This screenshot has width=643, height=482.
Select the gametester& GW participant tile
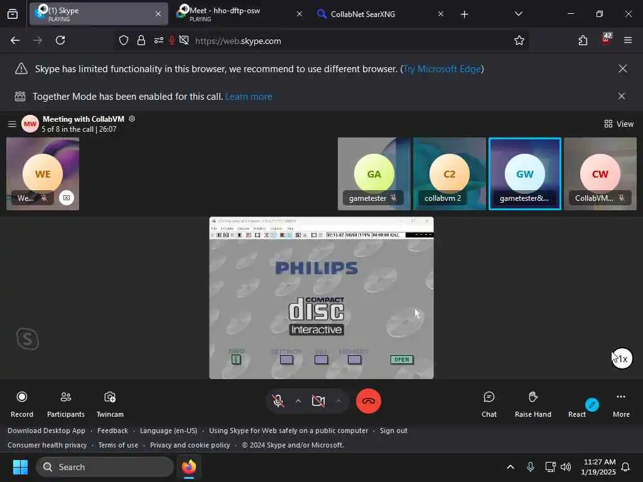[524, 174]
